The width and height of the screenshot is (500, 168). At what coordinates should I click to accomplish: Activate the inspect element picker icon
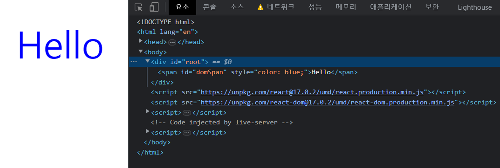click(x=138, y=7)
